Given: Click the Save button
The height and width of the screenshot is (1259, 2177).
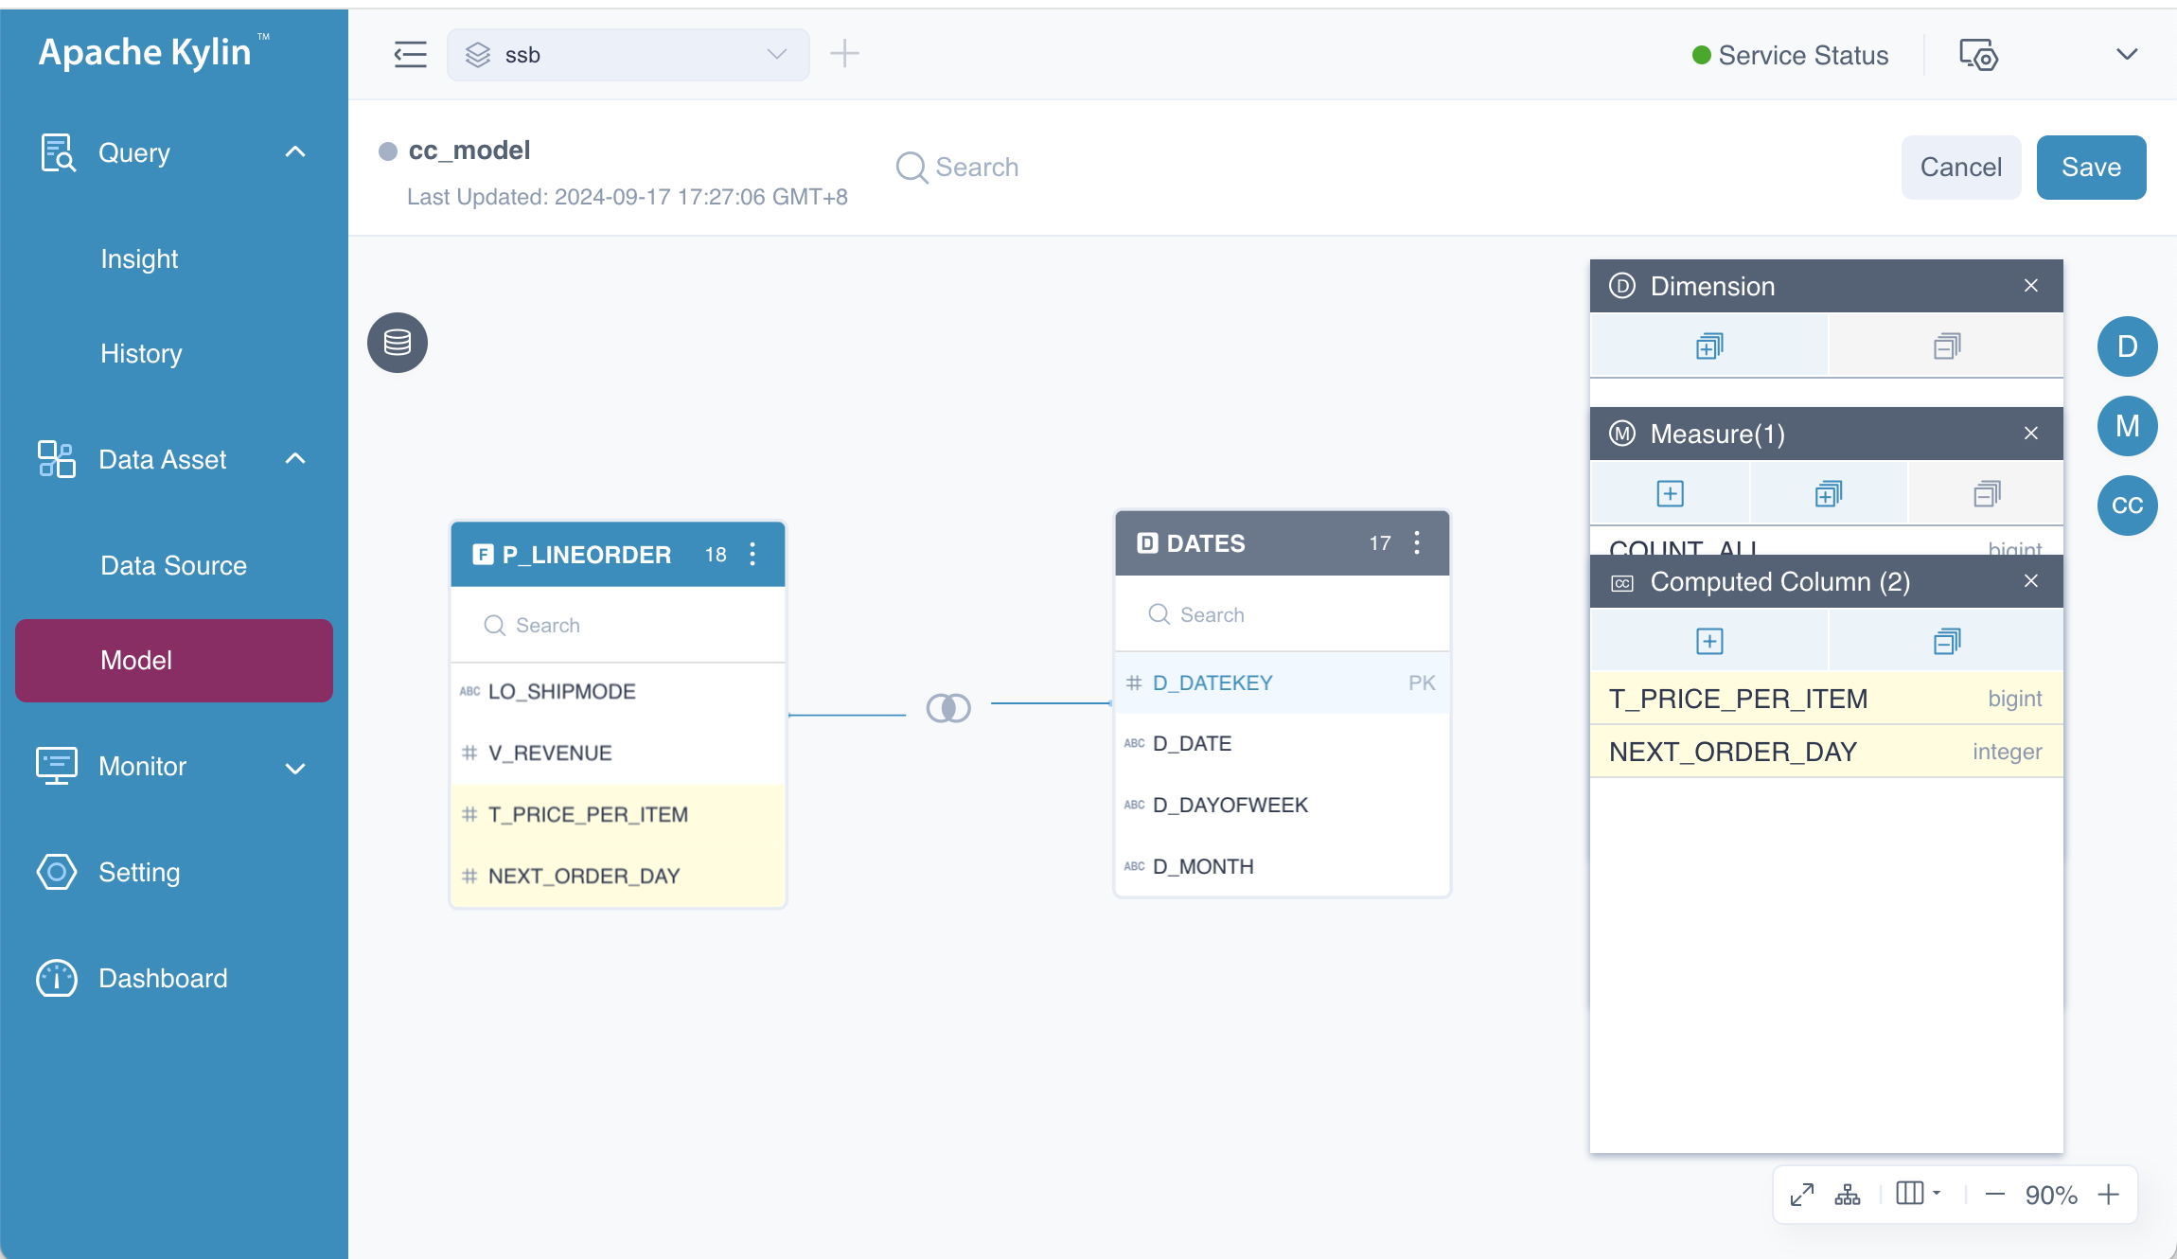Looking at the screenshot, I should 2091,168.
